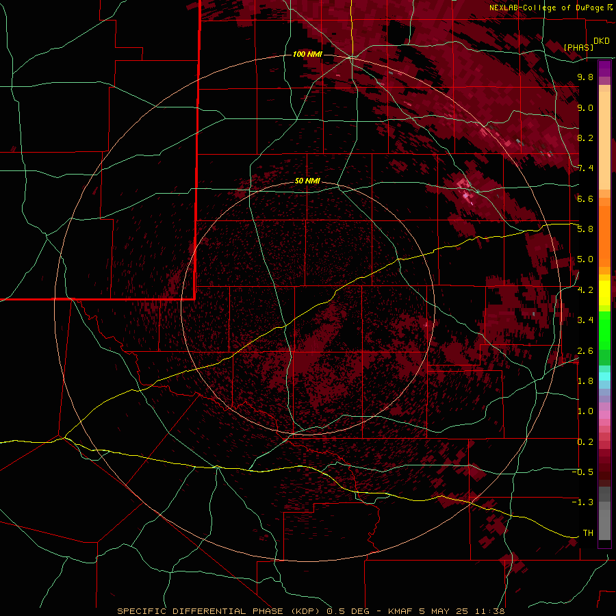Click the -1.3 value on the color scale

(x=582, y=502)
